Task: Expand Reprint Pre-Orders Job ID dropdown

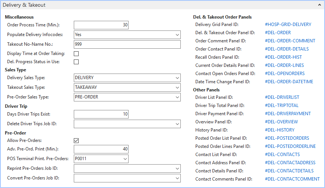Action: 177,169
